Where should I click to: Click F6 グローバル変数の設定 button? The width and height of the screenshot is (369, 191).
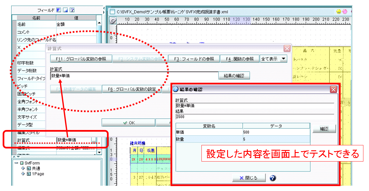132,89
